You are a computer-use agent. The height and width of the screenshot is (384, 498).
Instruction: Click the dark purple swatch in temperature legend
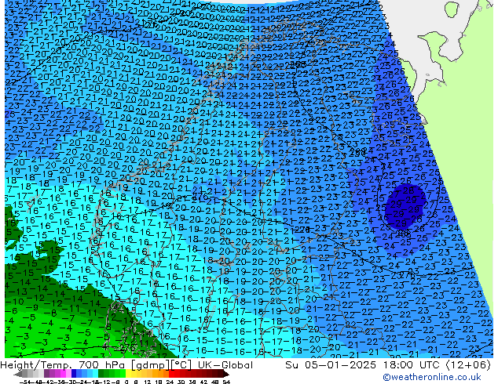pyautogui.click(x=46, y=374)
